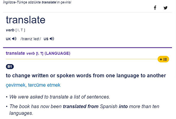Viewport: 176px width, 119px height.
Task: Click the B1 level badge
Action: pyautogui.click(x=10, y=67)
